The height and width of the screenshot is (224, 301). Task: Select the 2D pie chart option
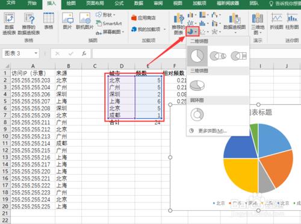pyautogui.click(x=197, y=56)
